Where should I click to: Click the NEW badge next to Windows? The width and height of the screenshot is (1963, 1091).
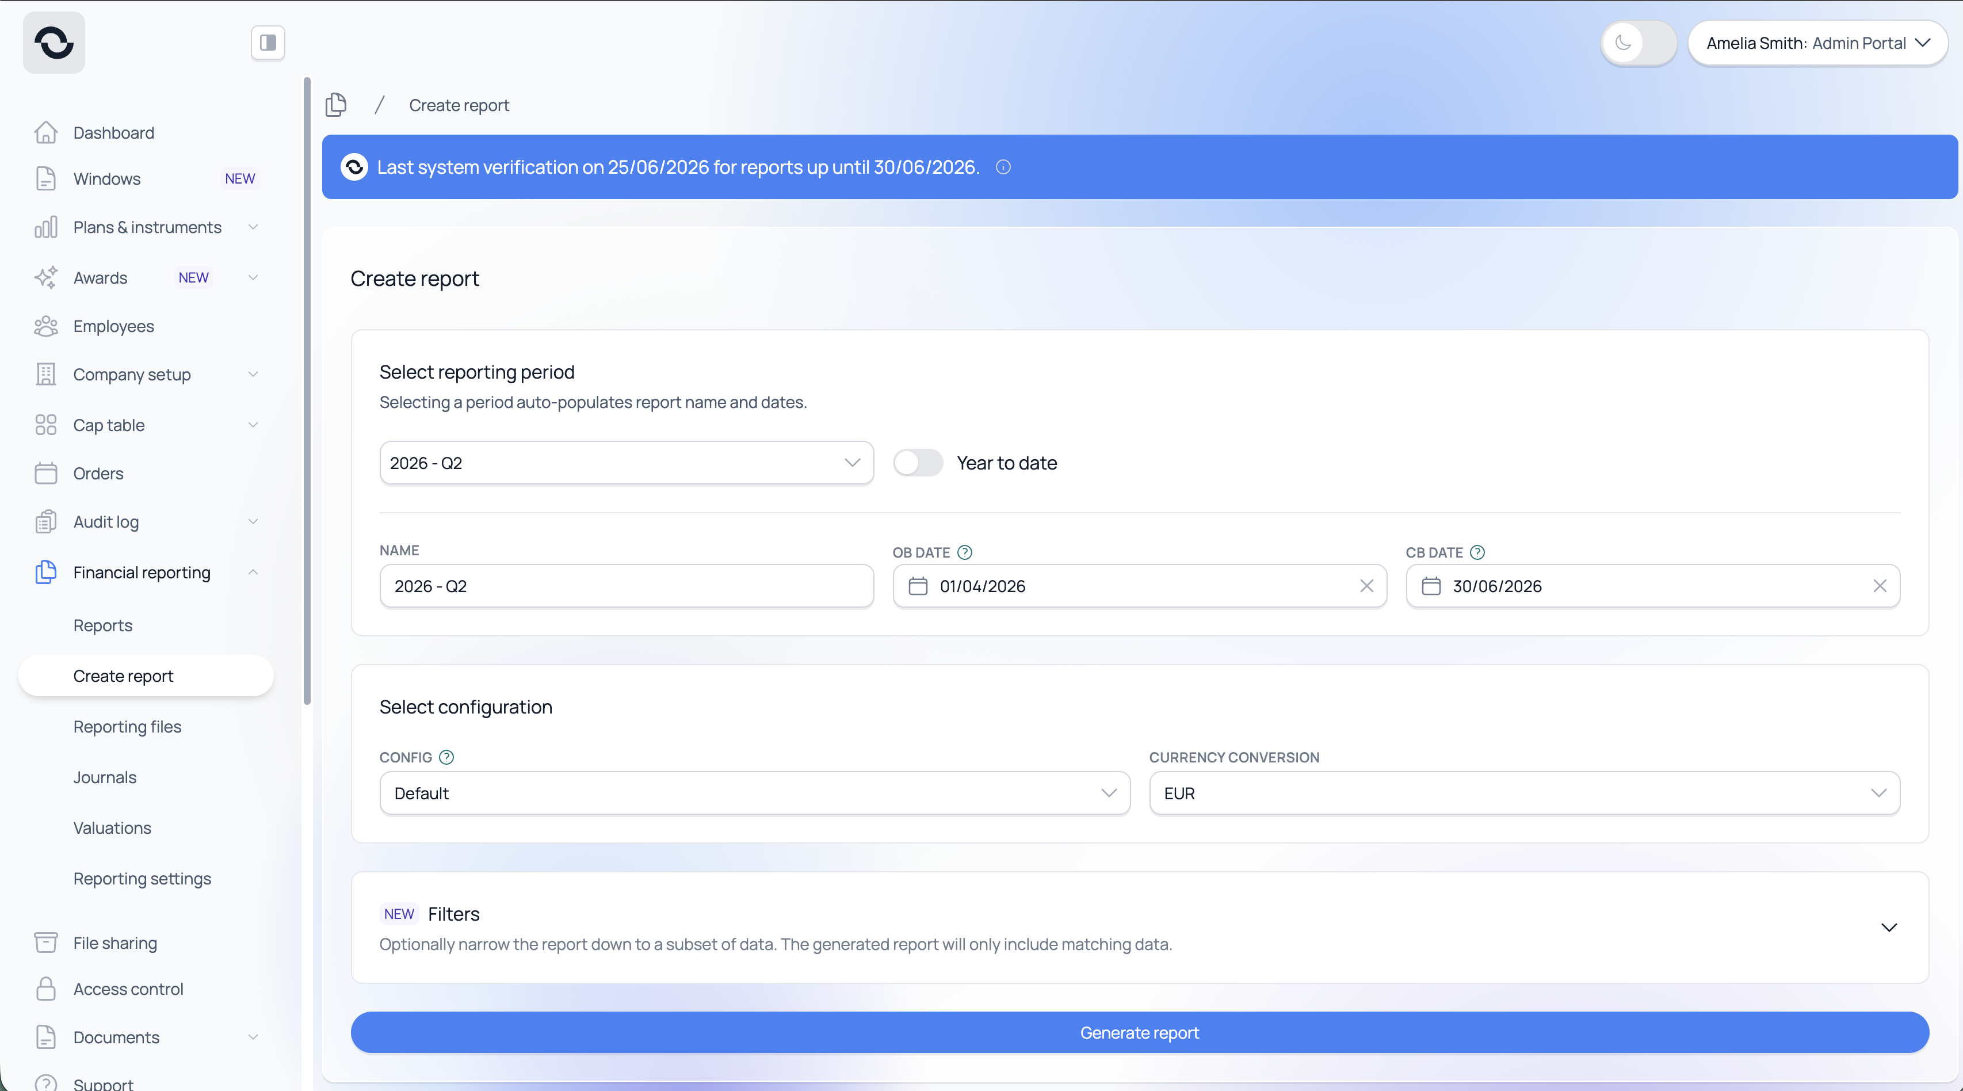(240, 178)
